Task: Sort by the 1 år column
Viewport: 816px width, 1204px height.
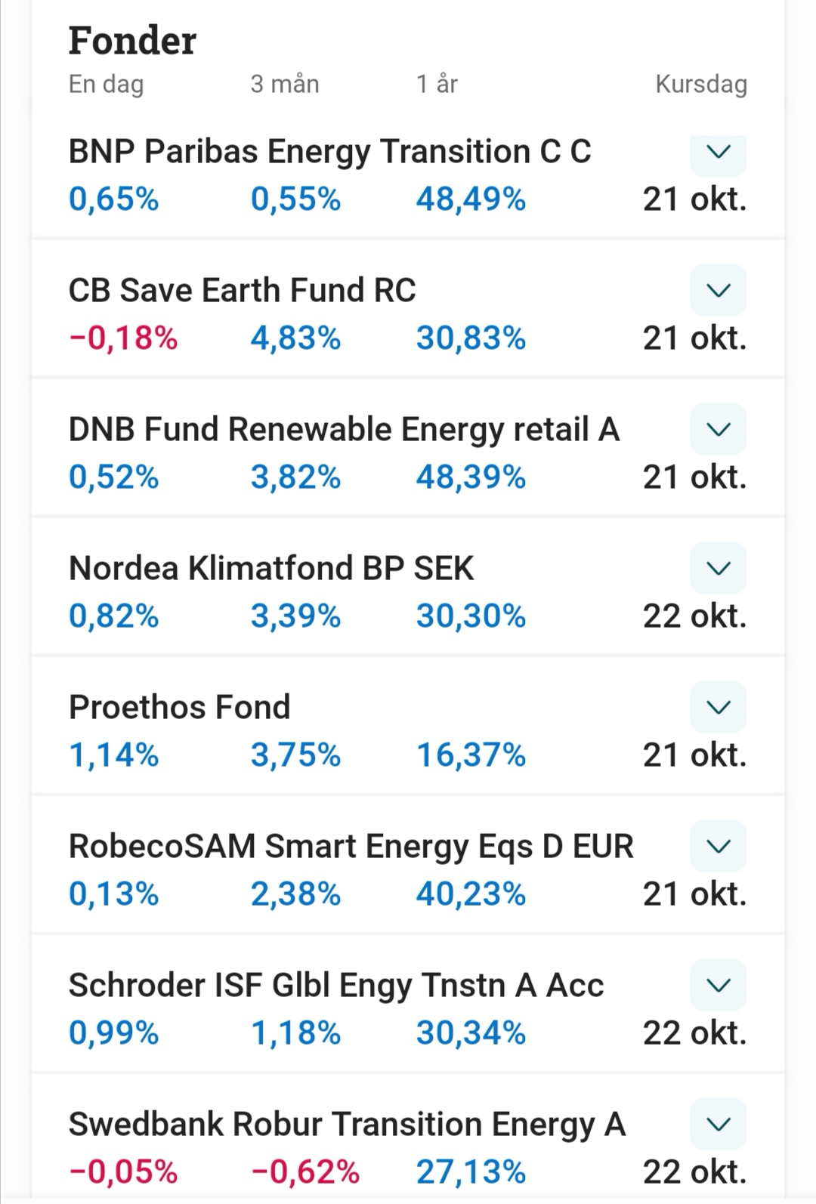Action: pyautogui.click(x=437, y=84)
